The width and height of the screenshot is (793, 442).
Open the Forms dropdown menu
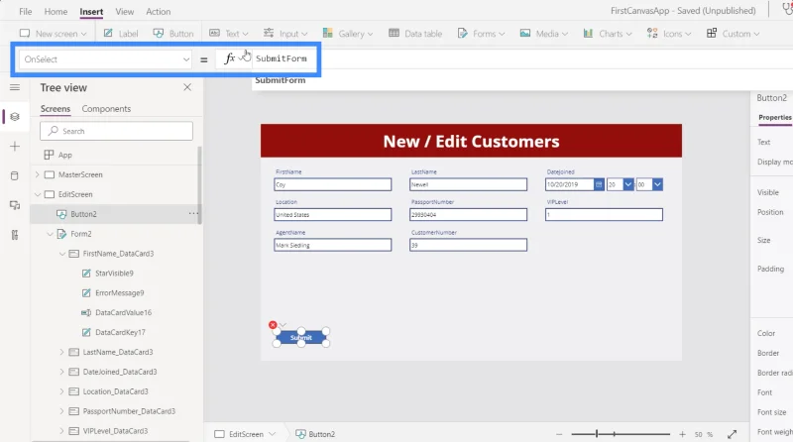(481, 34)
